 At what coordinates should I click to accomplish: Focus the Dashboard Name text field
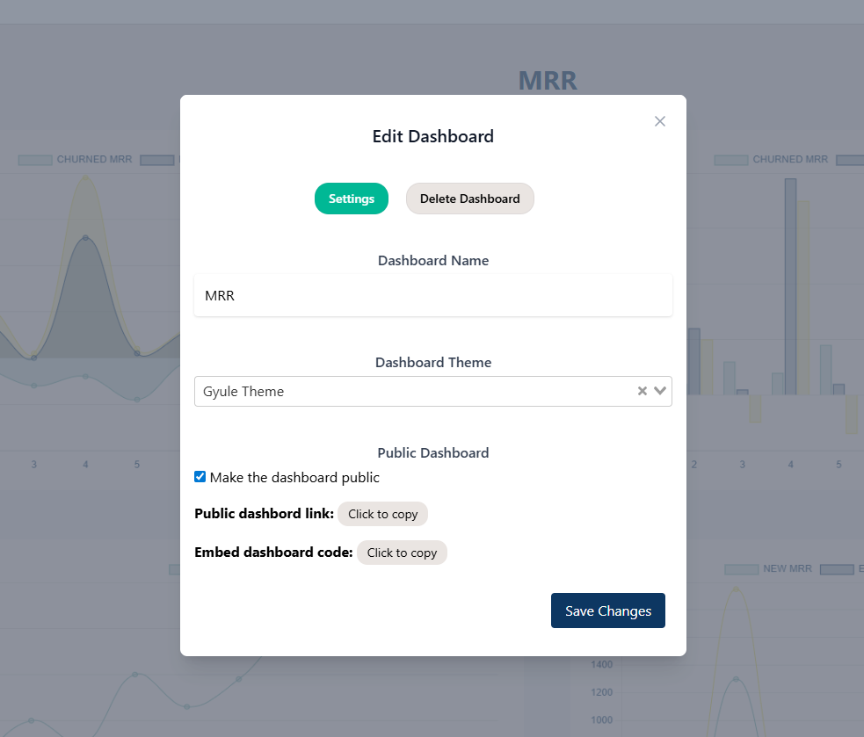tap(432, 296)
